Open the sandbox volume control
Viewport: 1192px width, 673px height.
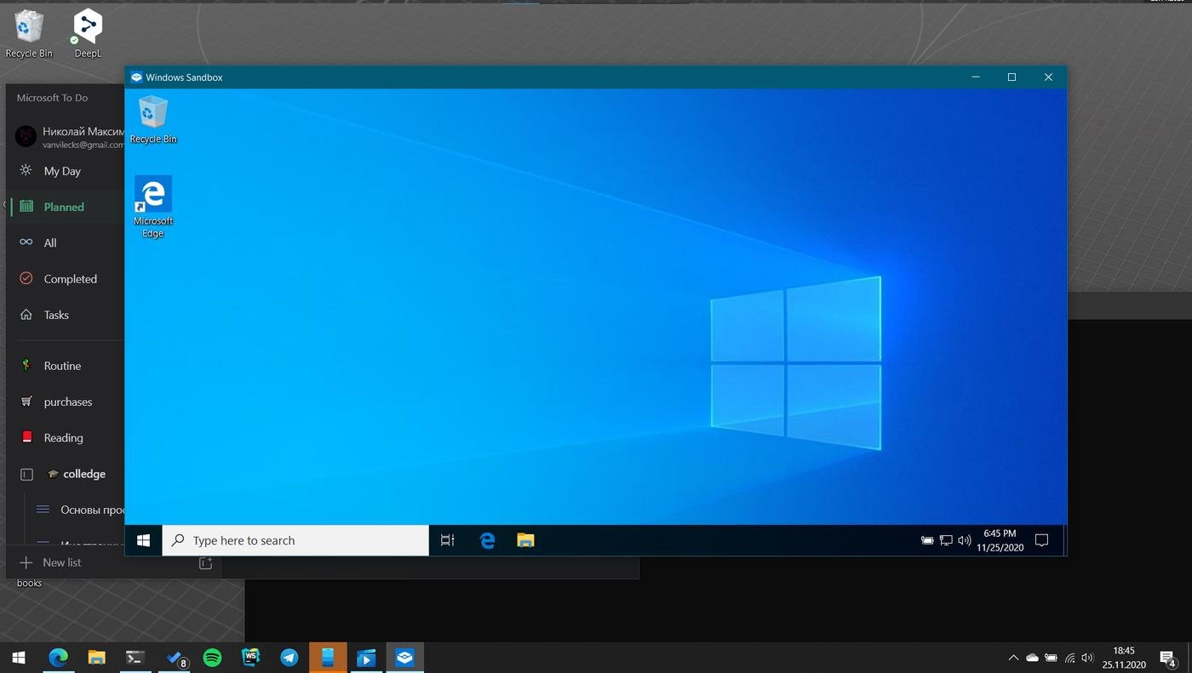[x=965, y=540]
